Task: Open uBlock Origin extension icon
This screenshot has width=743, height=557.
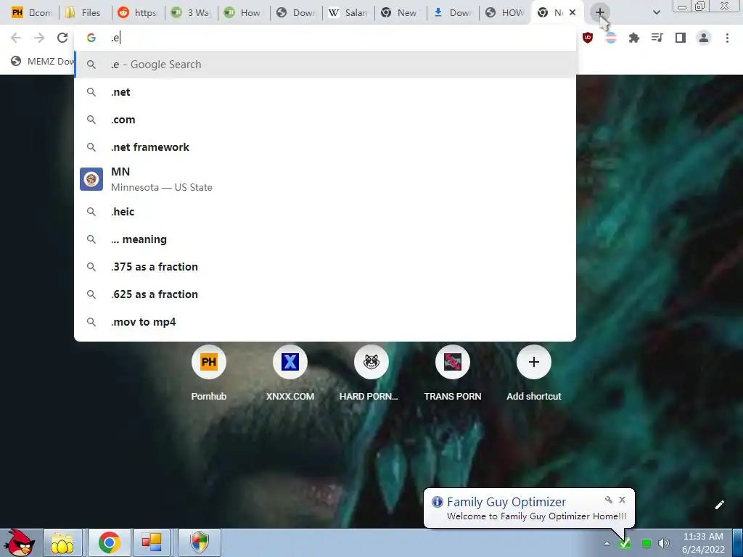Action: (588, 38)
